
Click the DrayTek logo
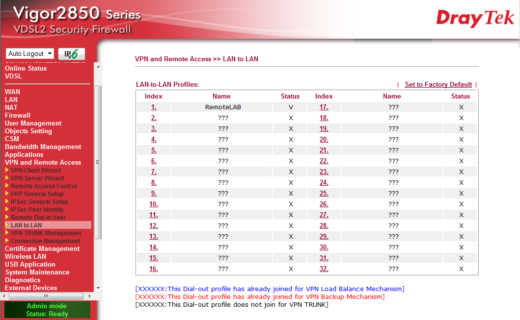tap(475, 18)
